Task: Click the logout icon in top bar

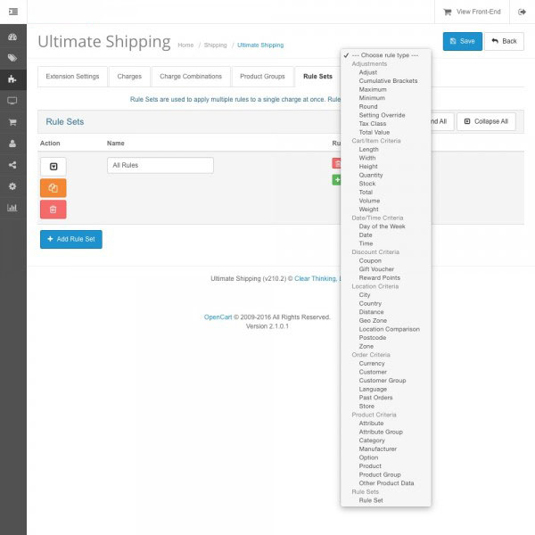Action: [522, 12]
